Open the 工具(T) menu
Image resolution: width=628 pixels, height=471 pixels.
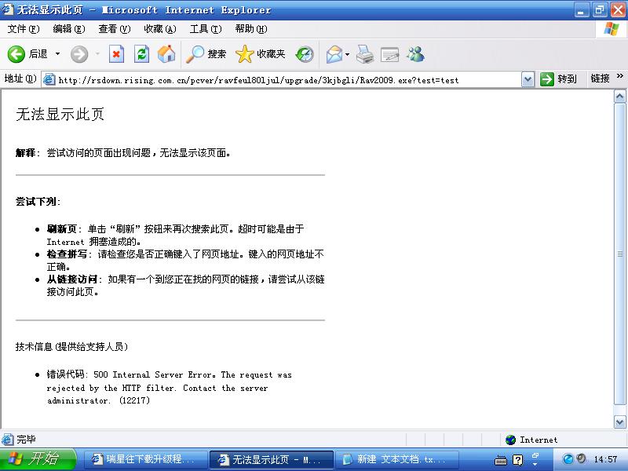click(x=206, y=29)
